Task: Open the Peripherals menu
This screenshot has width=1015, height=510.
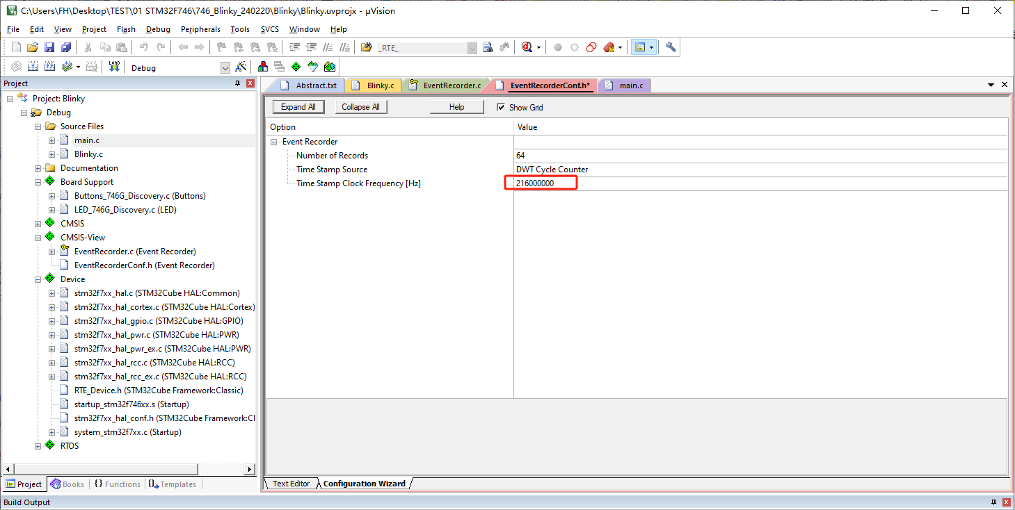Action: click(x=200, y=29)
